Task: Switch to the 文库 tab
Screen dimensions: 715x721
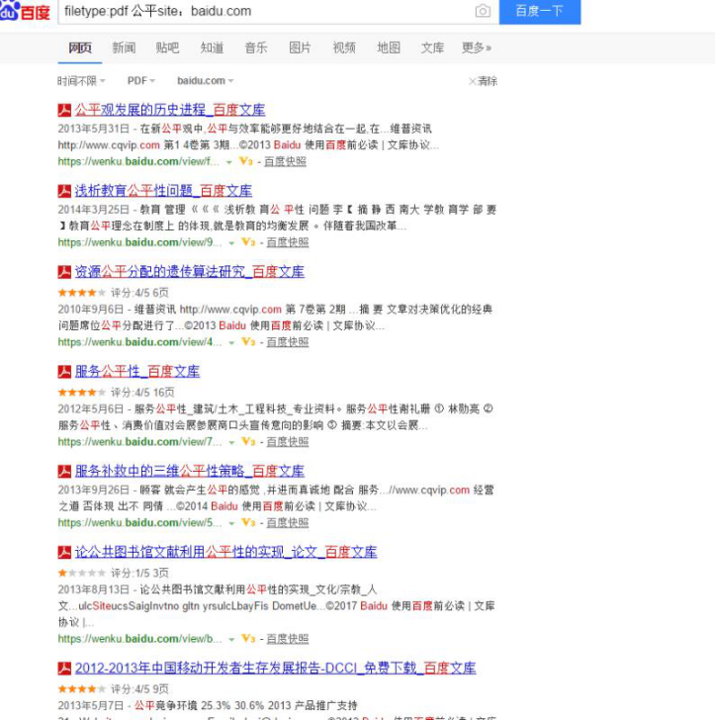Action: click(433, 47)
